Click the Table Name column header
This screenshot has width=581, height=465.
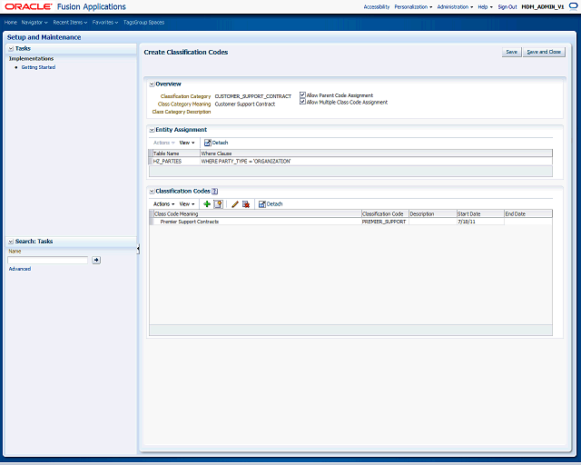click(x=176, y=153)
